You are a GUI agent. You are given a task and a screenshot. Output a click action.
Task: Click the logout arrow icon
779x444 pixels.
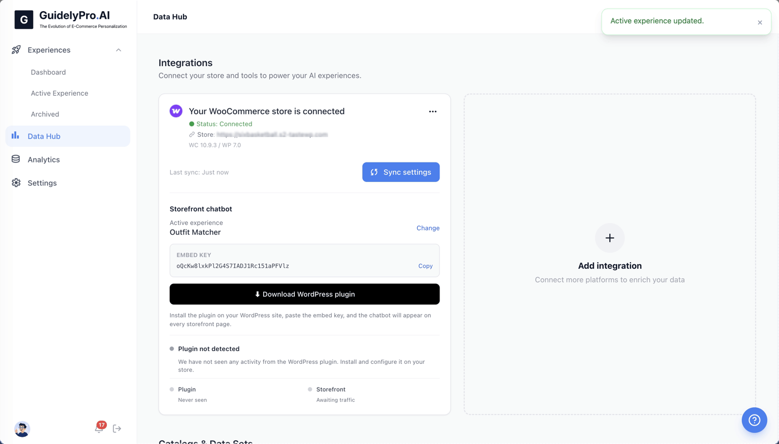click(x=117, y=428)
